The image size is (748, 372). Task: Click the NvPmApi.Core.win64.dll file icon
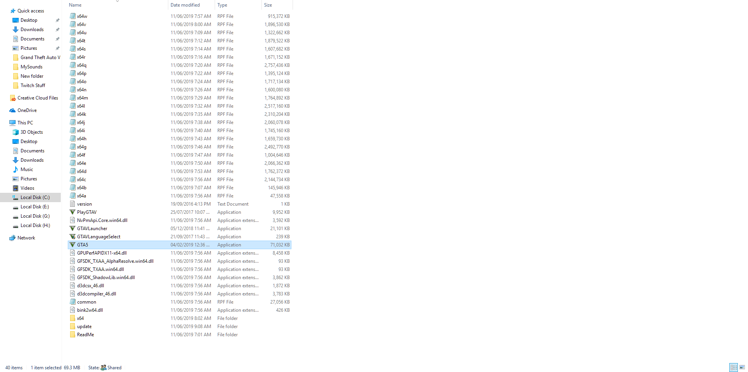pyautogui.click(x=72, y=220)
